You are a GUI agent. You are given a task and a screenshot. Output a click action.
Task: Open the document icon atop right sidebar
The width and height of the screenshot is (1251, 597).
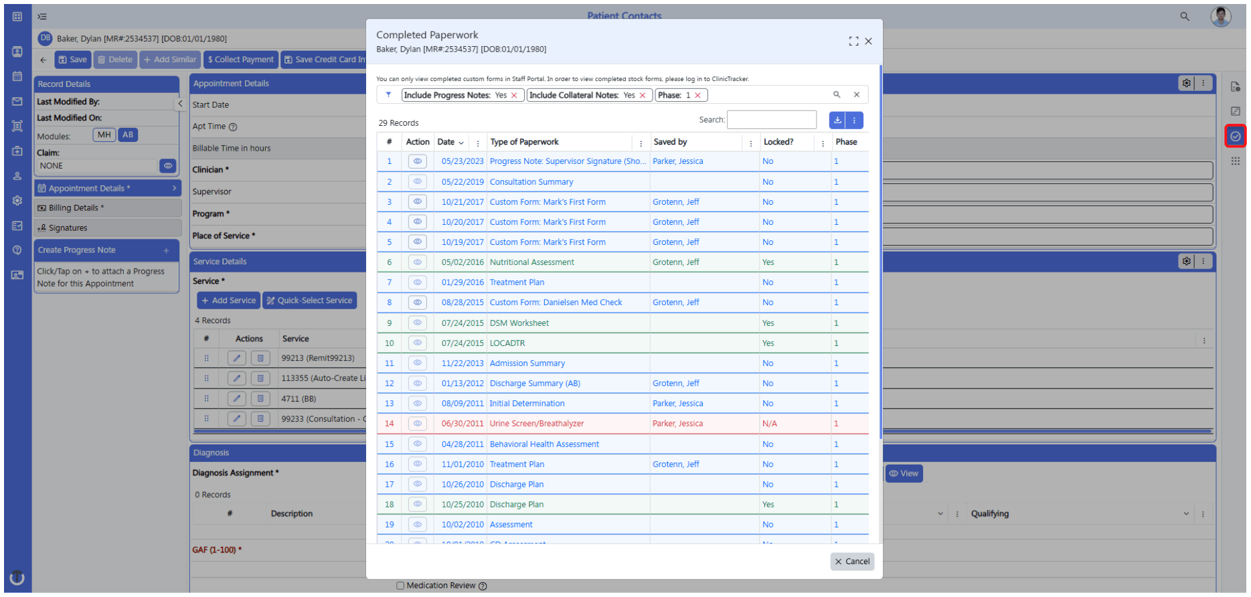(1235, 86)
